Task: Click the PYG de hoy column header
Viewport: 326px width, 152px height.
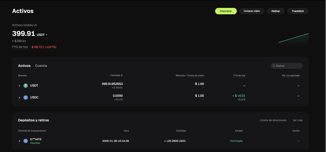Action: point(239,76)
